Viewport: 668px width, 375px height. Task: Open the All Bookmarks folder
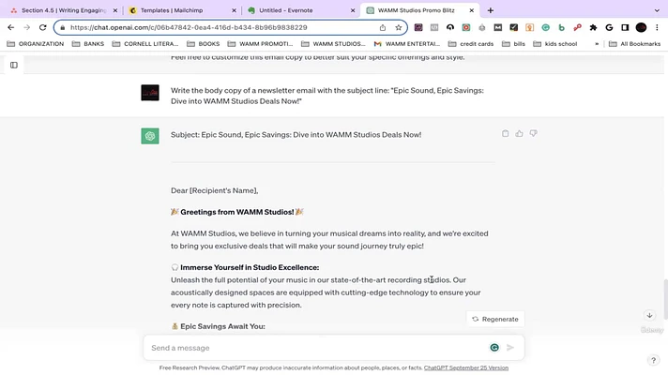coord(635,44)
